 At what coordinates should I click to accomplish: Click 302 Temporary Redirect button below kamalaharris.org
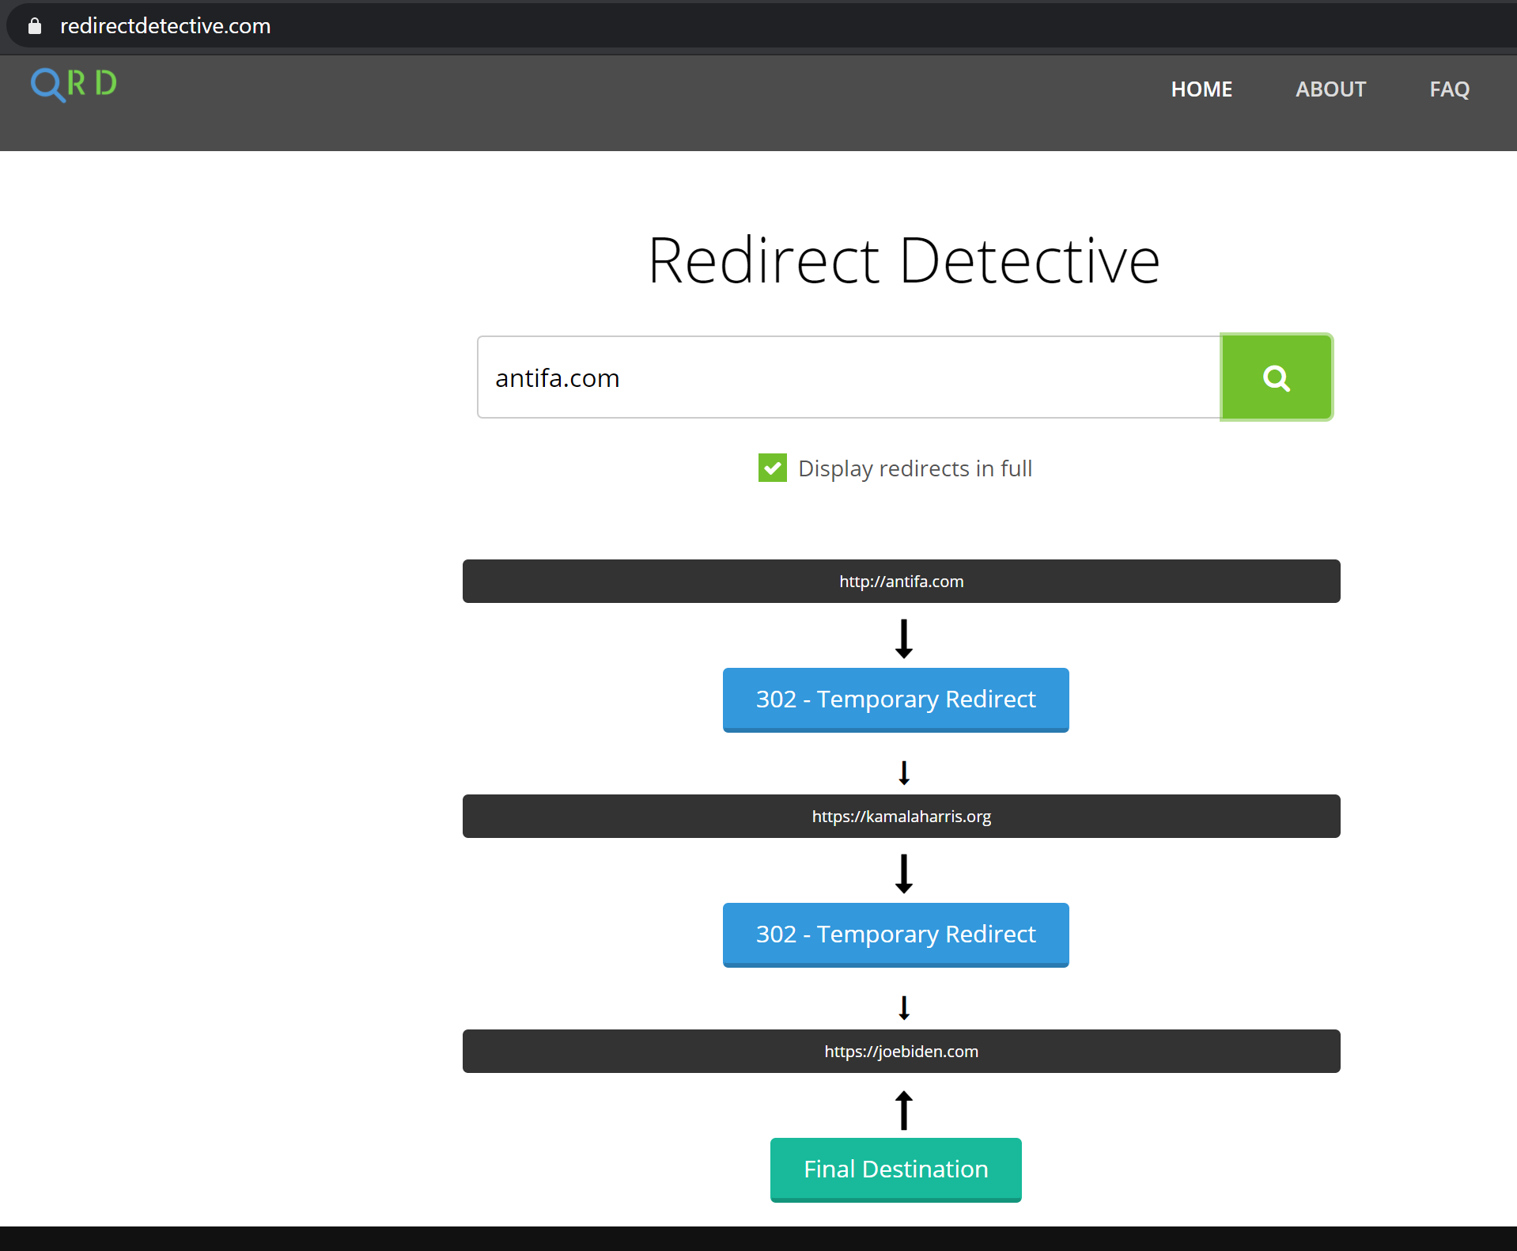pos(895,934)
